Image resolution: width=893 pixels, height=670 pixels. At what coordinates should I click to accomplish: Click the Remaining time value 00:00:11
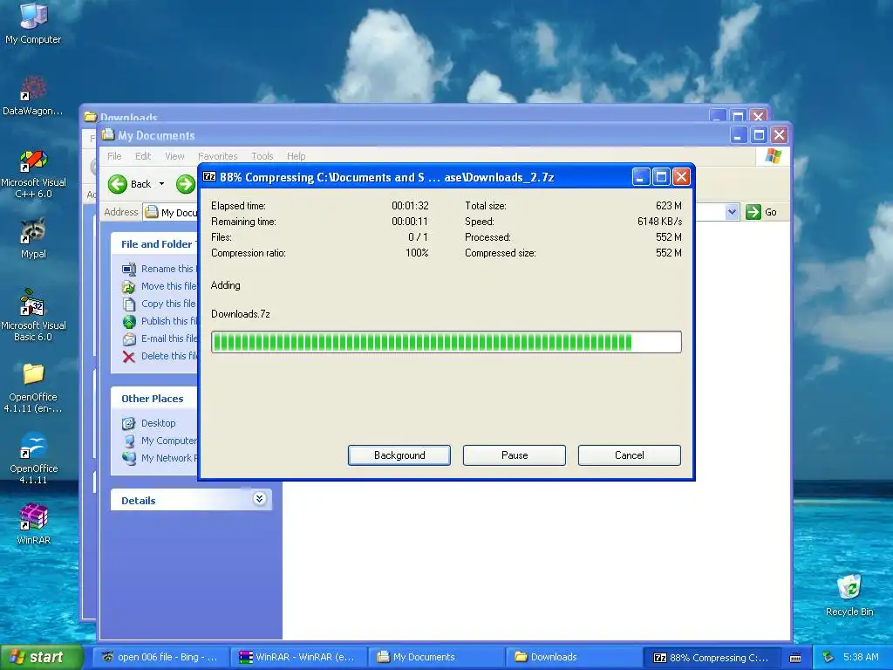tap(410, 221)
